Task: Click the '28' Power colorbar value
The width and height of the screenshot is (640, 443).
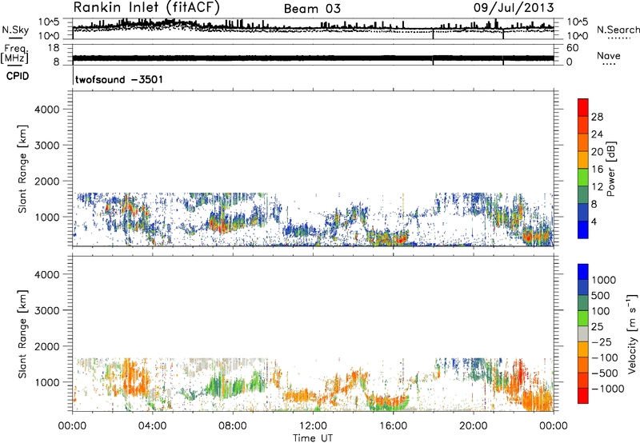Action: click(597, 117)
